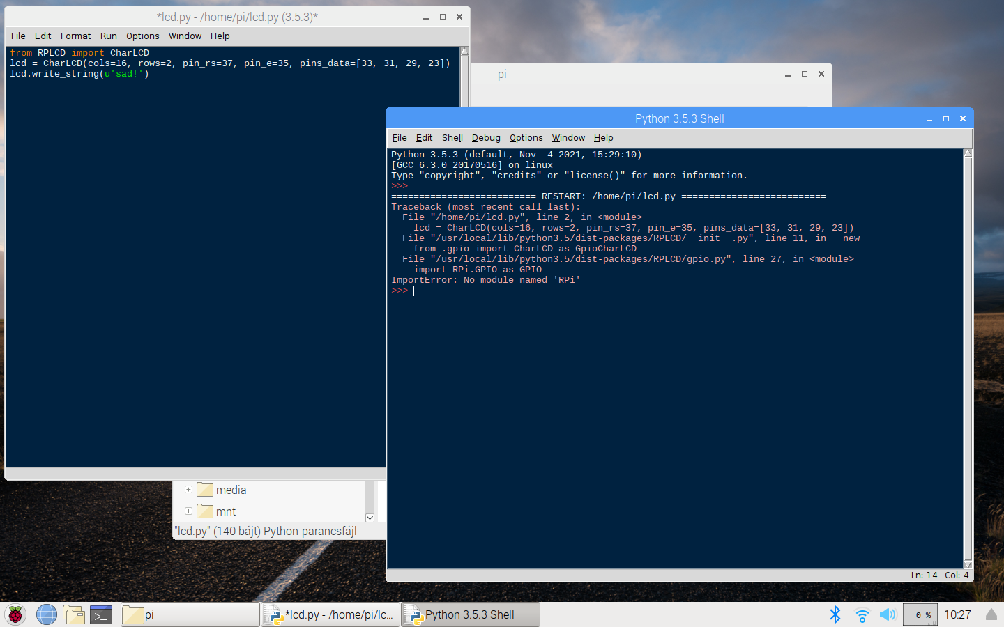
Task: Minimize the lcd.py editor window
Action: (x=426, y=17)
